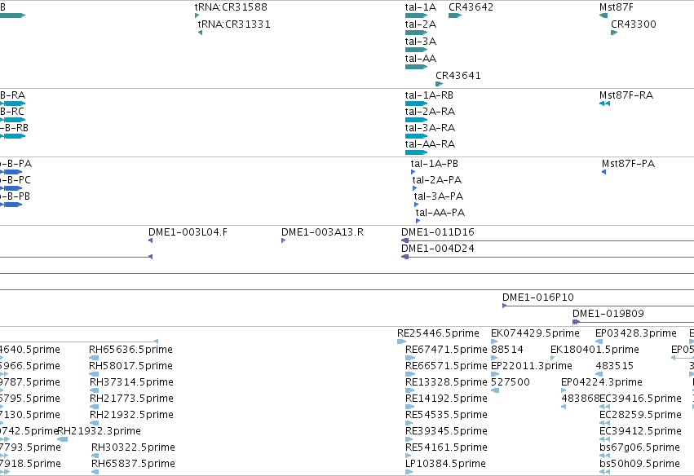Select the DME1-004D24 clone label
The image size is (694, 476).
coord(438,249)
